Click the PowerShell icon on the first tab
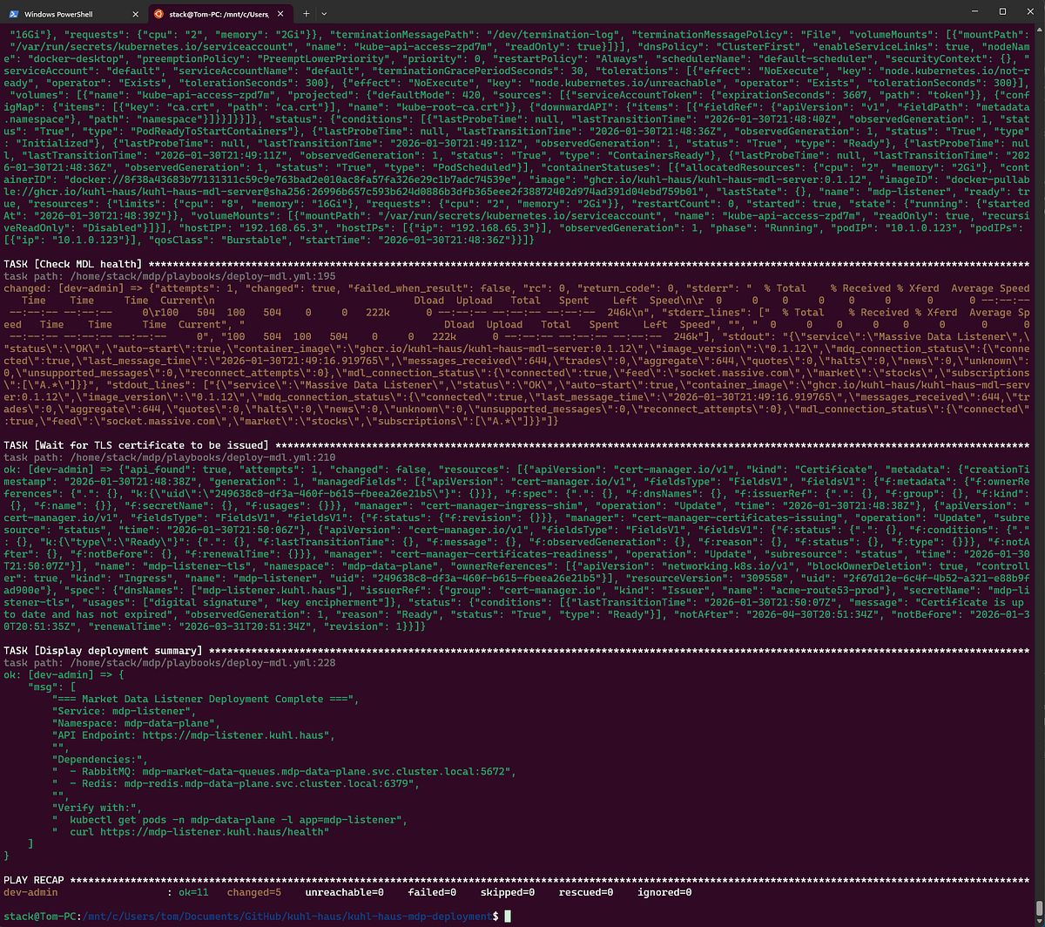 tap(12, 14)
